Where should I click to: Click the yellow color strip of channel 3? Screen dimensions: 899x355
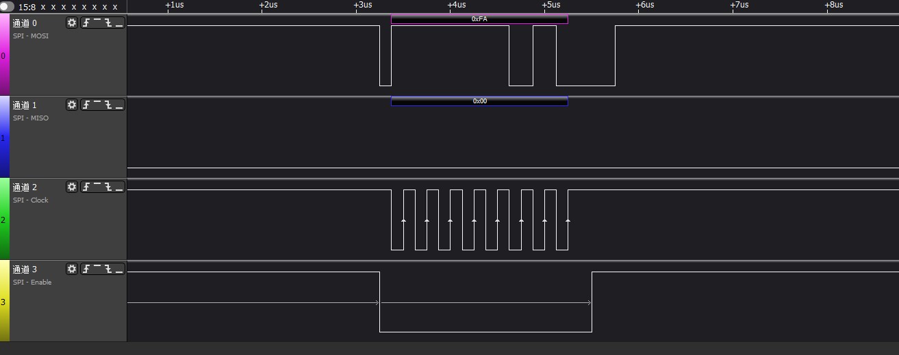pyautogui.click(x=5, y=301)
